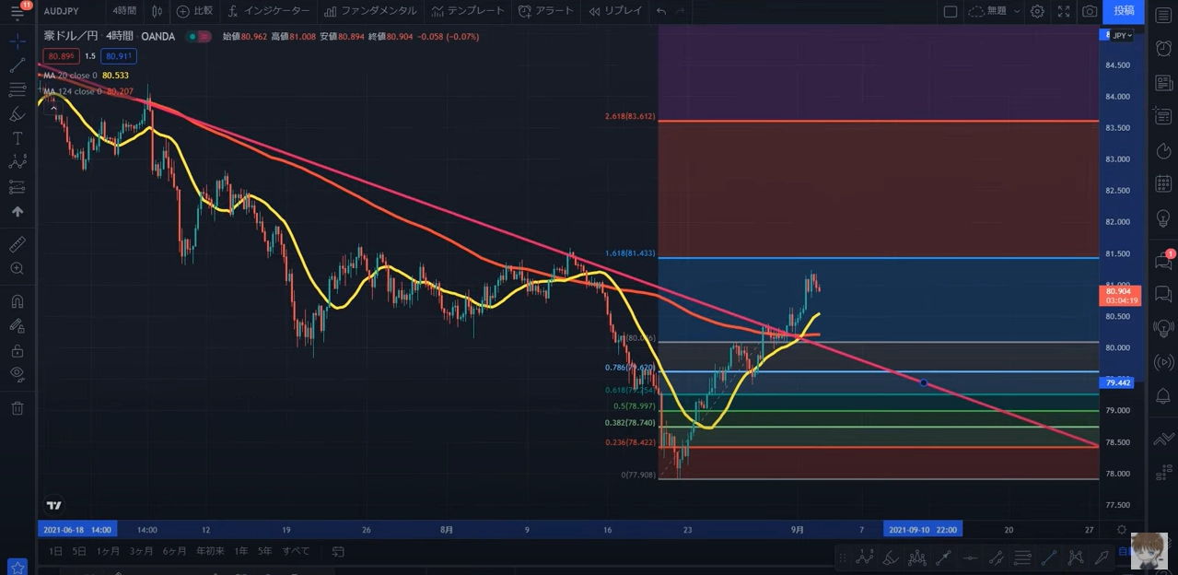Create an アラート alert

(x=546, y=11)
